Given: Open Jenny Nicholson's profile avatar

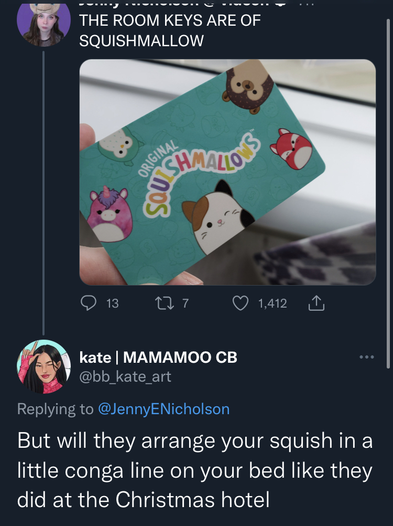Looking at the screenshot, I should click(x=43, y=24).
